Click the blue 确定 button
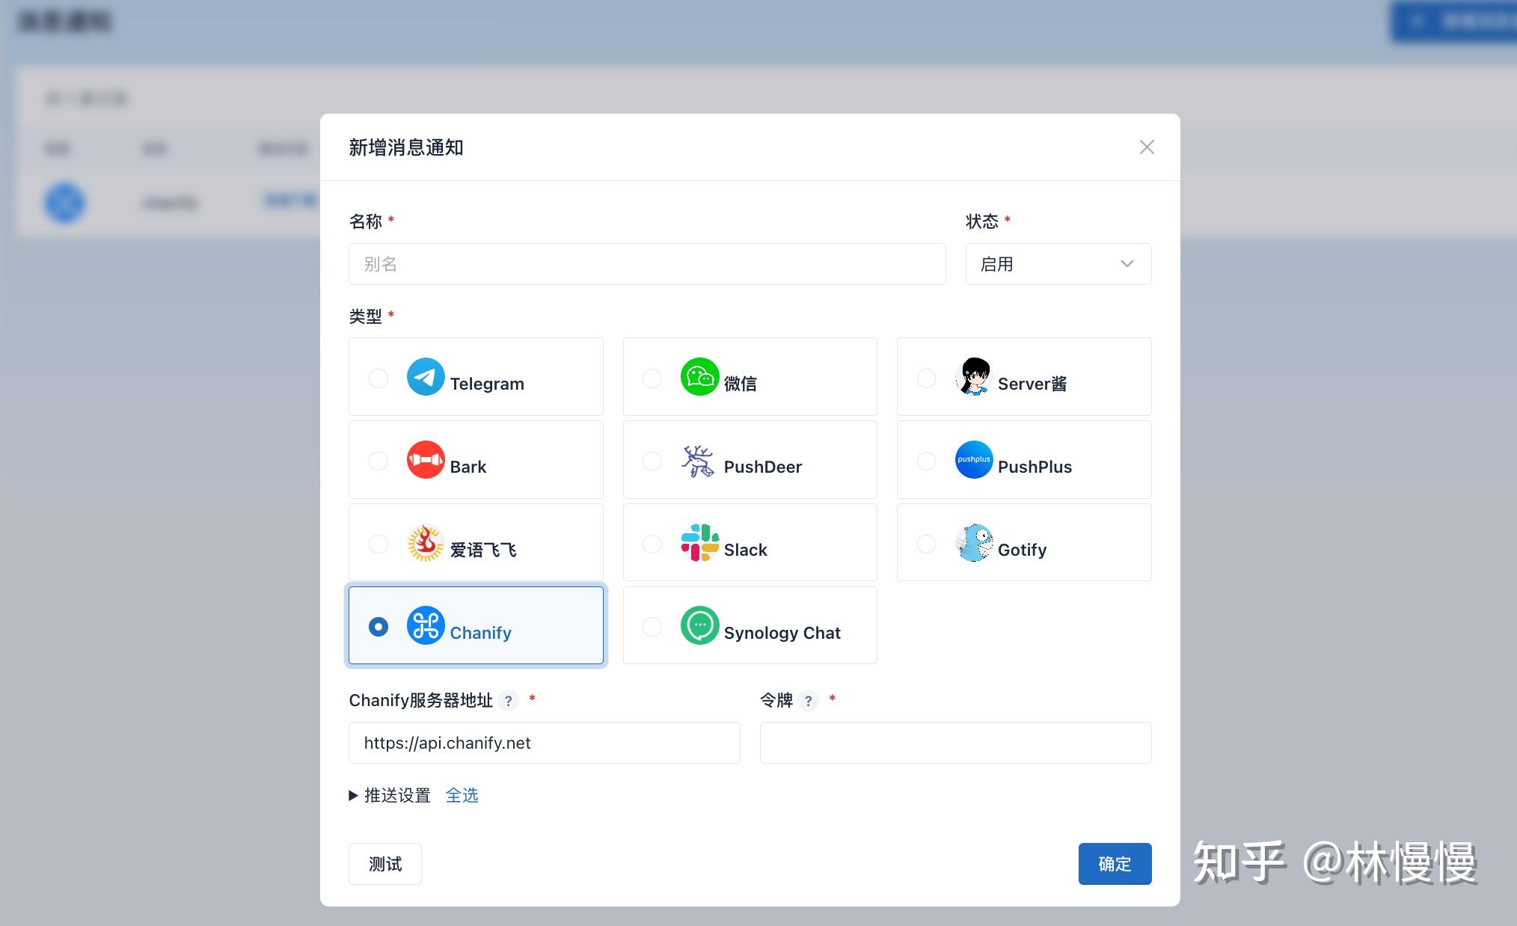Viewport: 1517px width, 926px height. tap(1115, 864)
